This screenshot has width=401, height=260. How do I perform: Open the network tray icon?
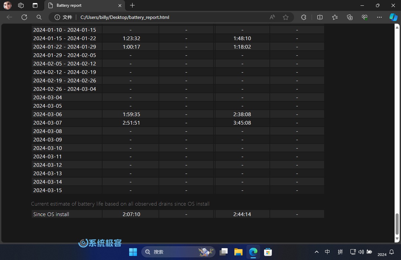pos(353,252)
